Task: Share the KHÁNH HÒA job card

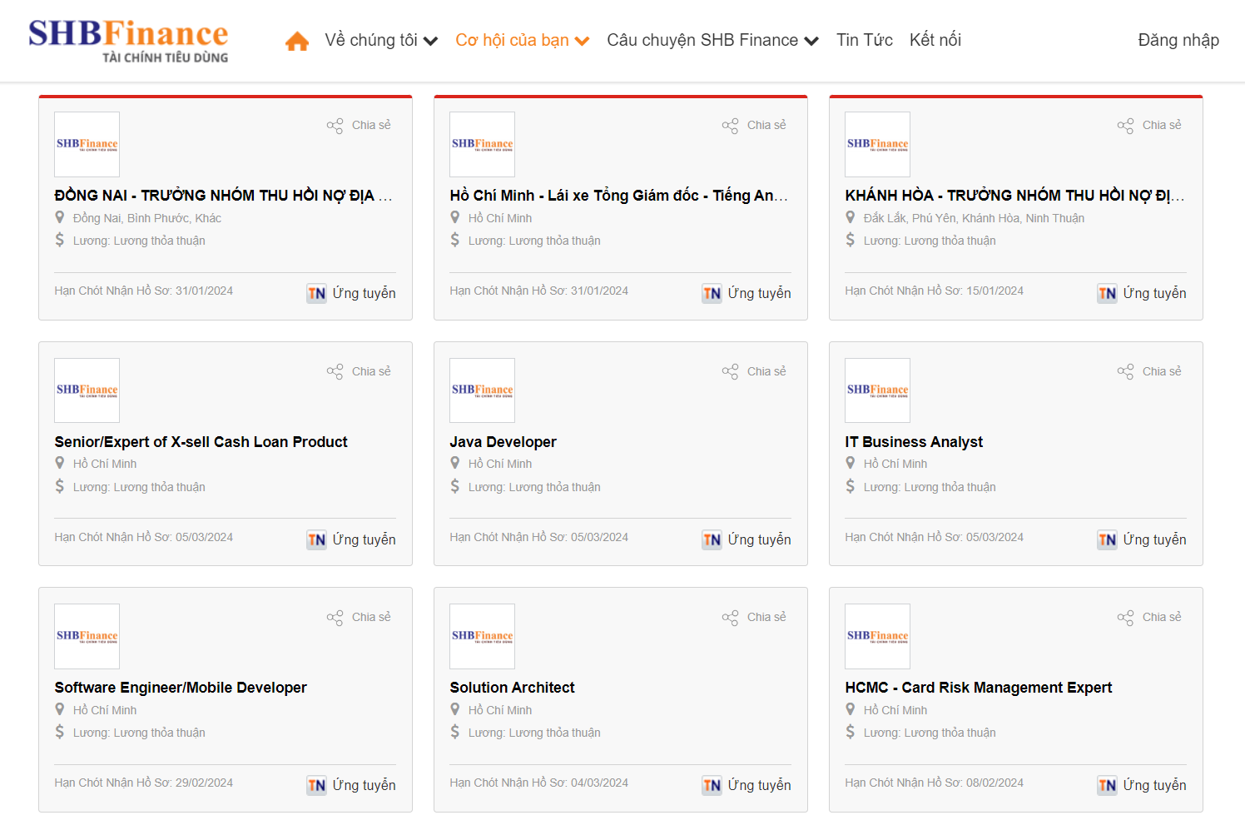Action: tap(1149, 126)
